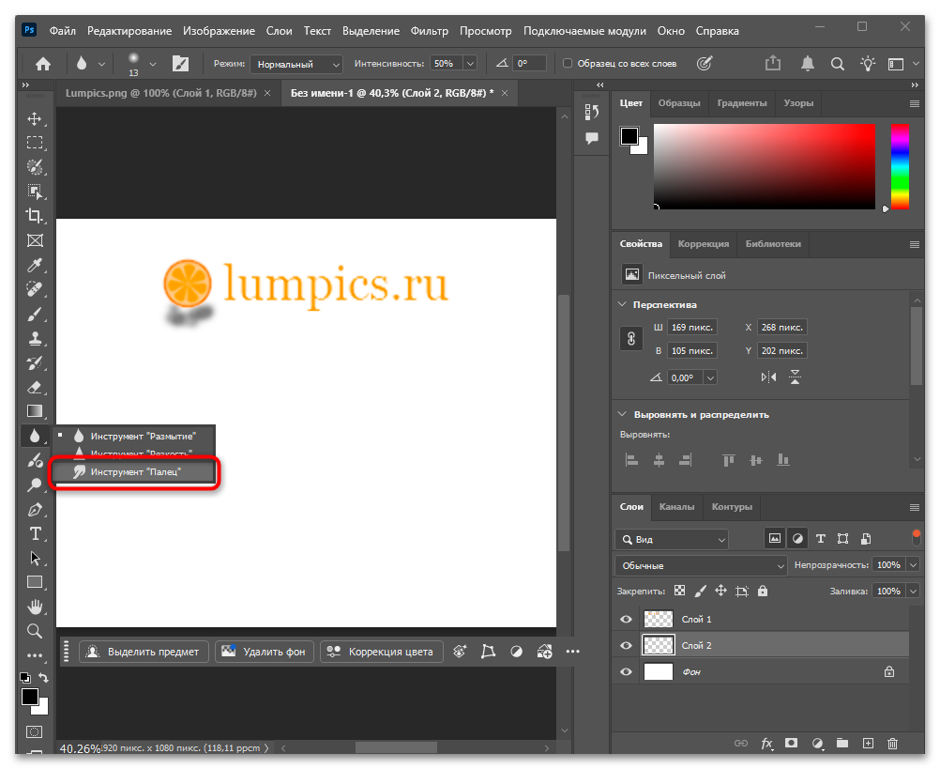Select the Horizontal Type tool
The width and height of the screenshot is (940, 769).
tap(35, 534)
